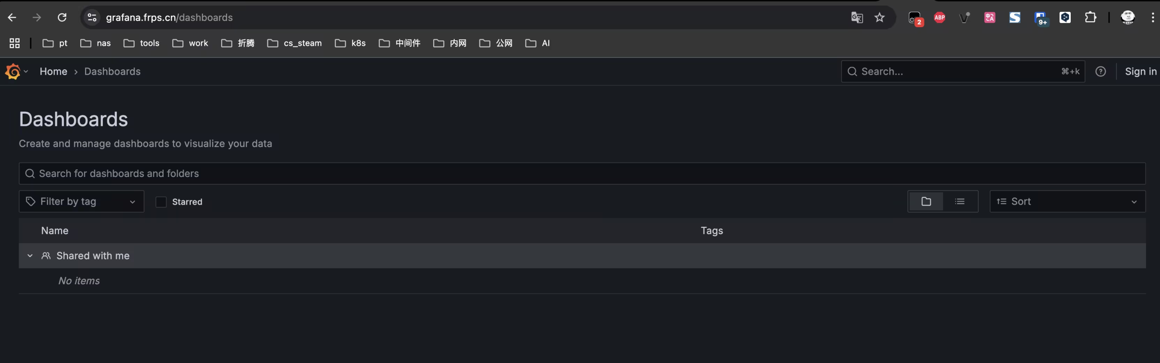This screenshot has width=1160, height=363.
Task: Open the tools bookmark folder
Action: click(x=141, y=43)
